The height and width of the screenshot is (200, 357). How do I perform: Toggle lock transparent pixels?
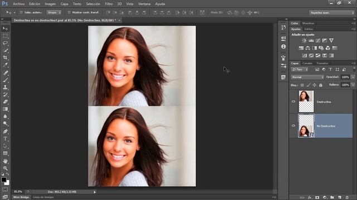coord(302,85)
